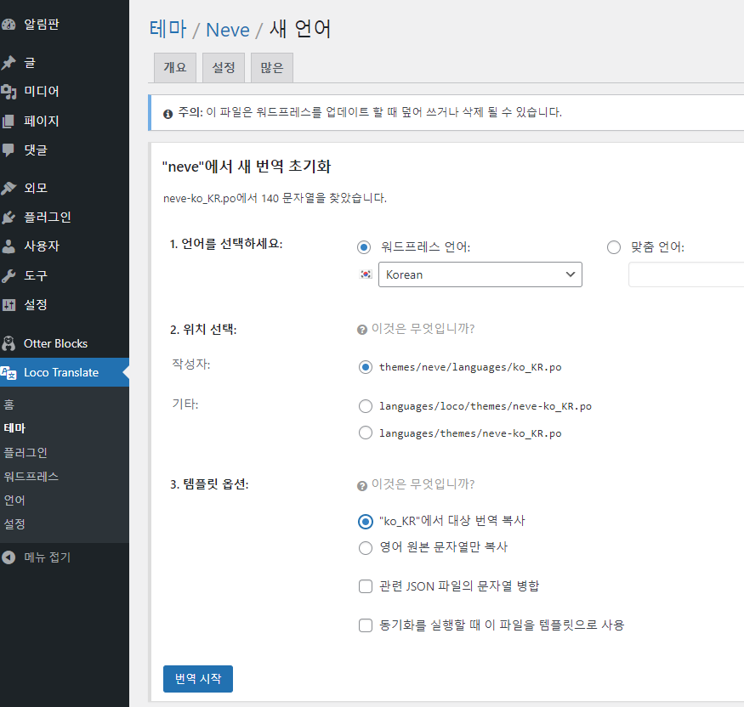Click the 플러그인 plug icon
Viewport: 744px width, 707px height.
(x=9, y=218)
